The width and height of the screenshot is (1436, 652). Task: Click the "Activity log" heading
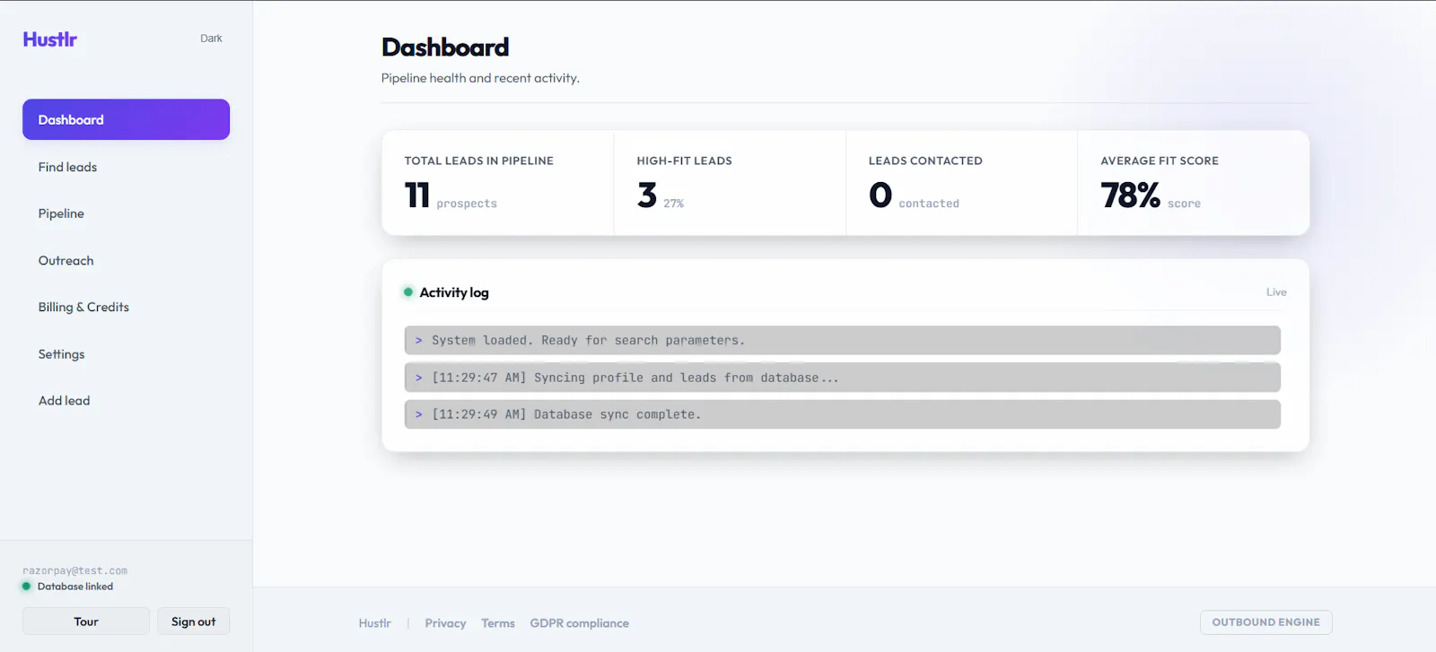click(x=454, y=292)
